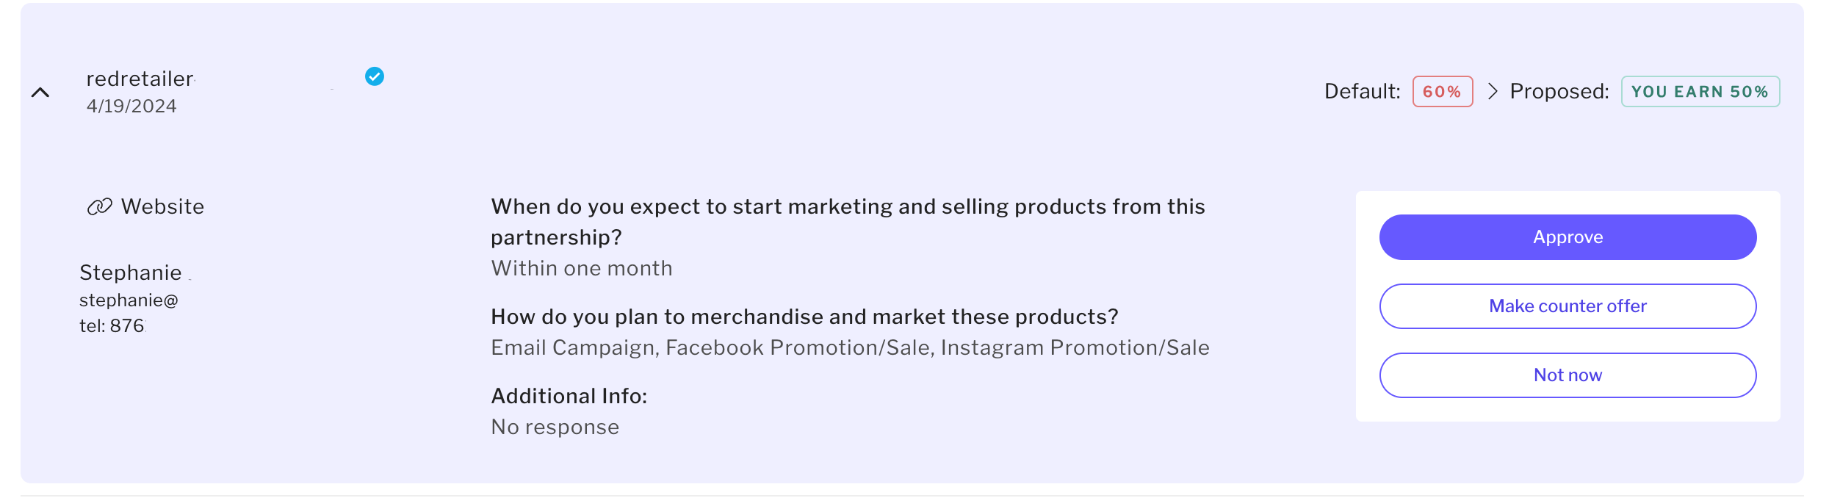Approve the redretailer proposal

coord(1568,237)
